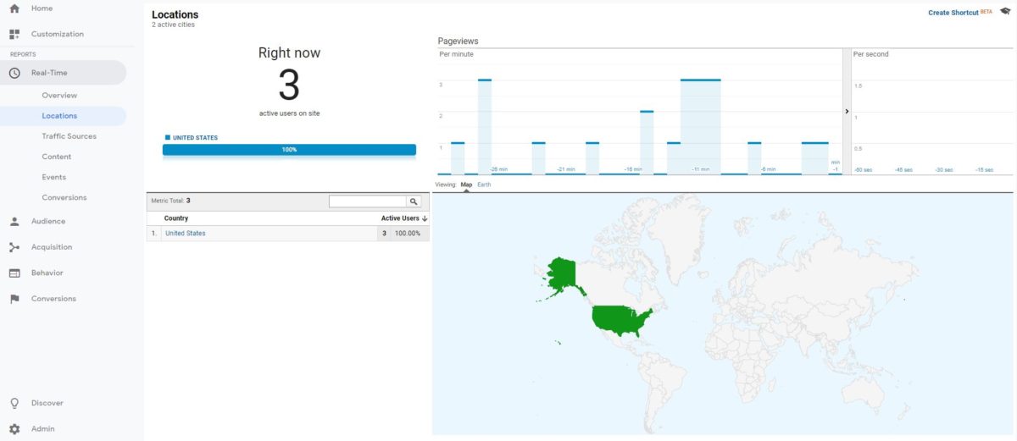Open the Real-Time Conversions report
Viewport: 1017px width, 441px height.
pyautogui.click(x=64, y=197)
